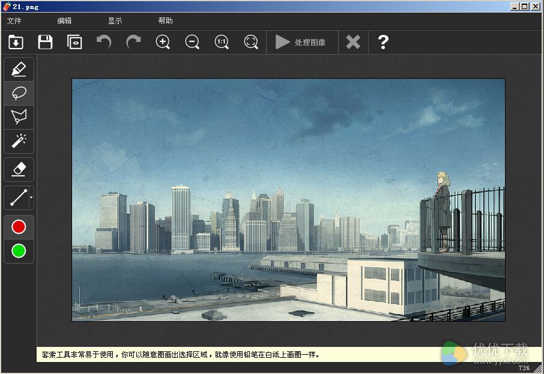
Task: Choose the red marker color
Action: pos(19,227)
